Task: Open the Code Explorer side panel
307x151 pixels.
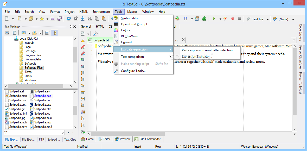Action: [300, 33]
